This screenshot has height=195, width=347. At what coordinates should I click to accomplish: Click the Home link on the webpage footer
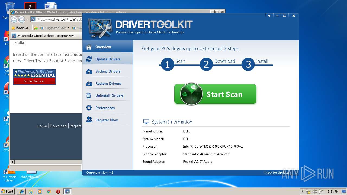(42, 126)
